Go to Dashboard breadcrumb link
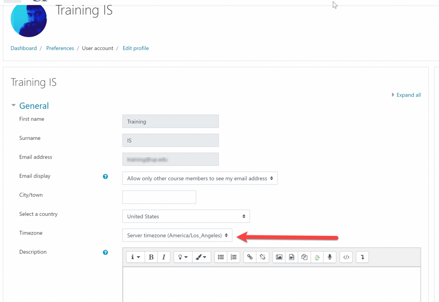 point(24,48)
